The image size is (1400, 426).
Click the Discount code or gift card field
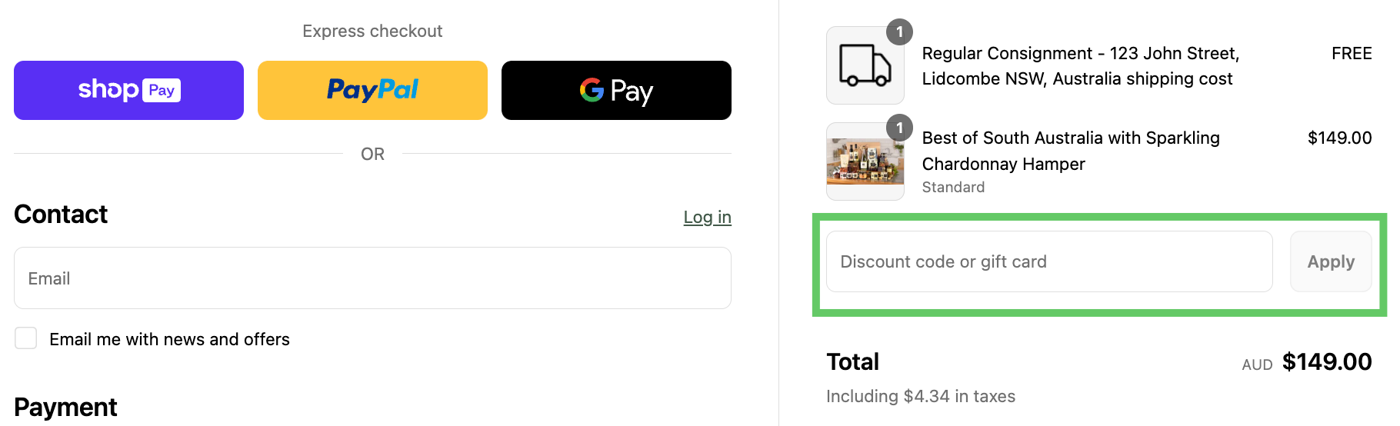tap(1049, 261)
